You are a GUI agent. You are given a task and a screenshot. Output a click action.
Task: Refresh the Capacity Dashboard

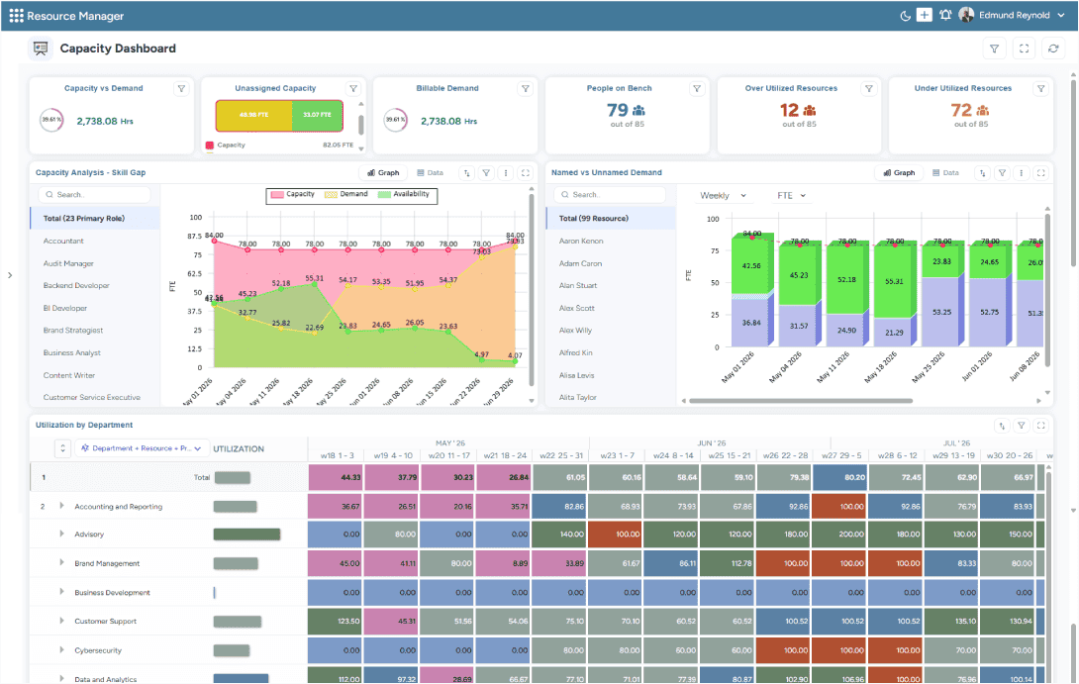point(1053,49)
